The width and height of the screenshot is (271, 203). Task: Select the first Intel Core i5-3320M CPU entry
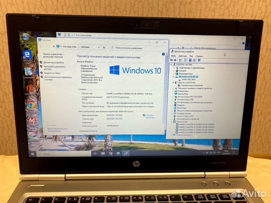[x=197, y=124]
